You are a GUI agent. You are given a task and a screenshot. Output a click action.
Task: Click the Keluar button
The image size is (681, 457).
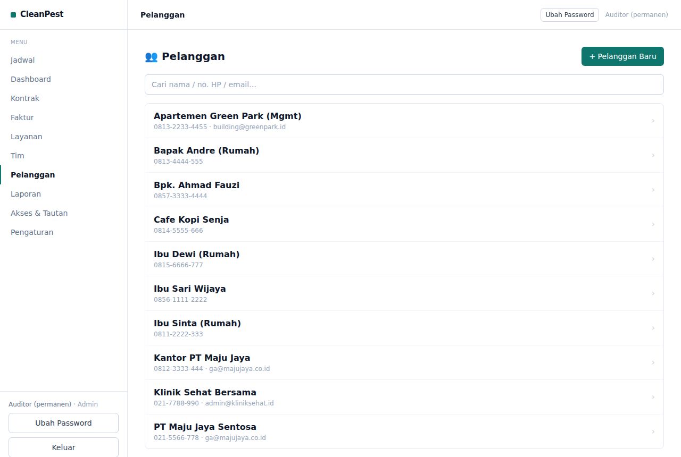63,447
